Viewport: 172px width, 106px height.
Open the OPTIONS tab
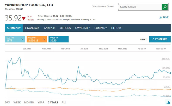pyautogui.click(x=65, y=28)
